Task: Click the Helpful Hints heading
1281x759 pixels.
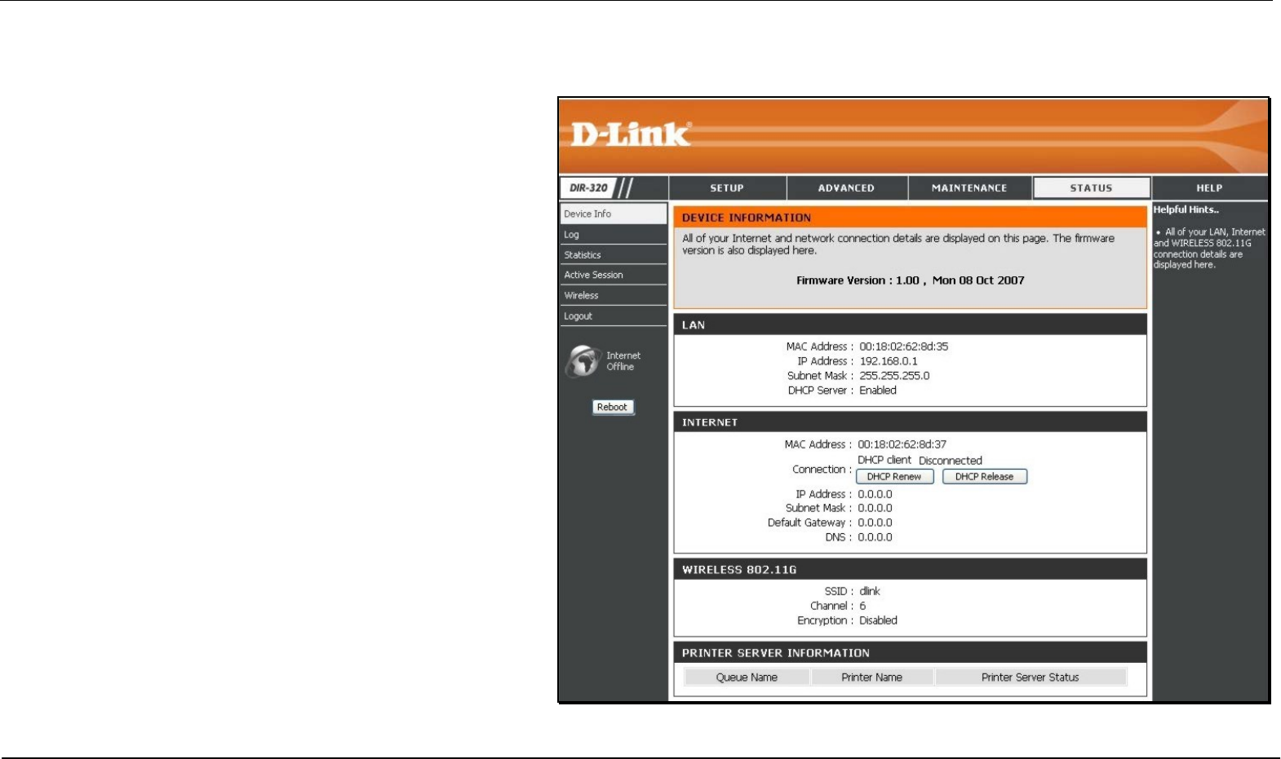Action: click(x=1186, y=210)
